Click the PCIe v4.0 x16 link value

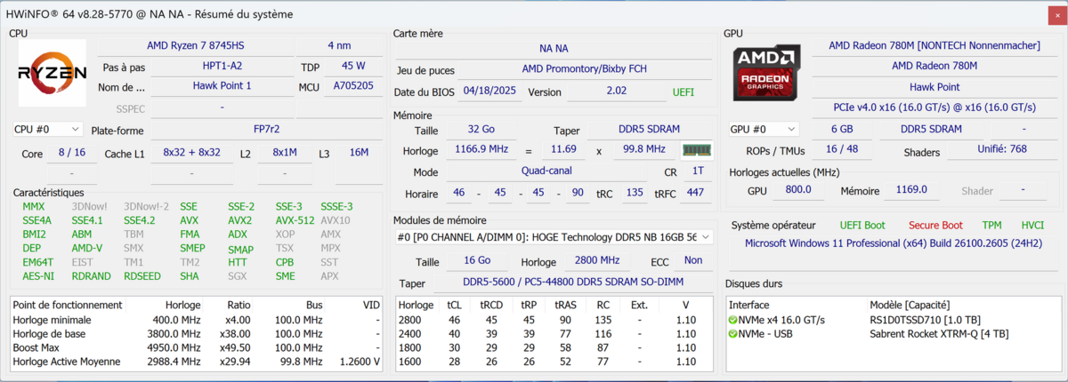(x=933, y=107)
